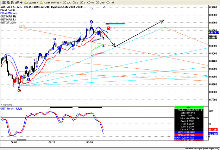Click the Price row in the data window
The width and height of the screenshot is (220, 150).
(189, 118)
